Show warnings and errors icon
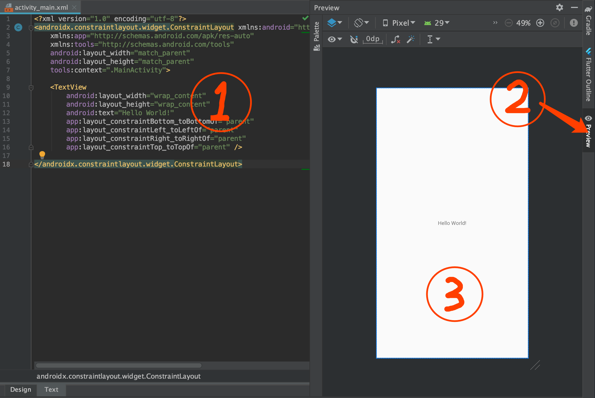 574,23
